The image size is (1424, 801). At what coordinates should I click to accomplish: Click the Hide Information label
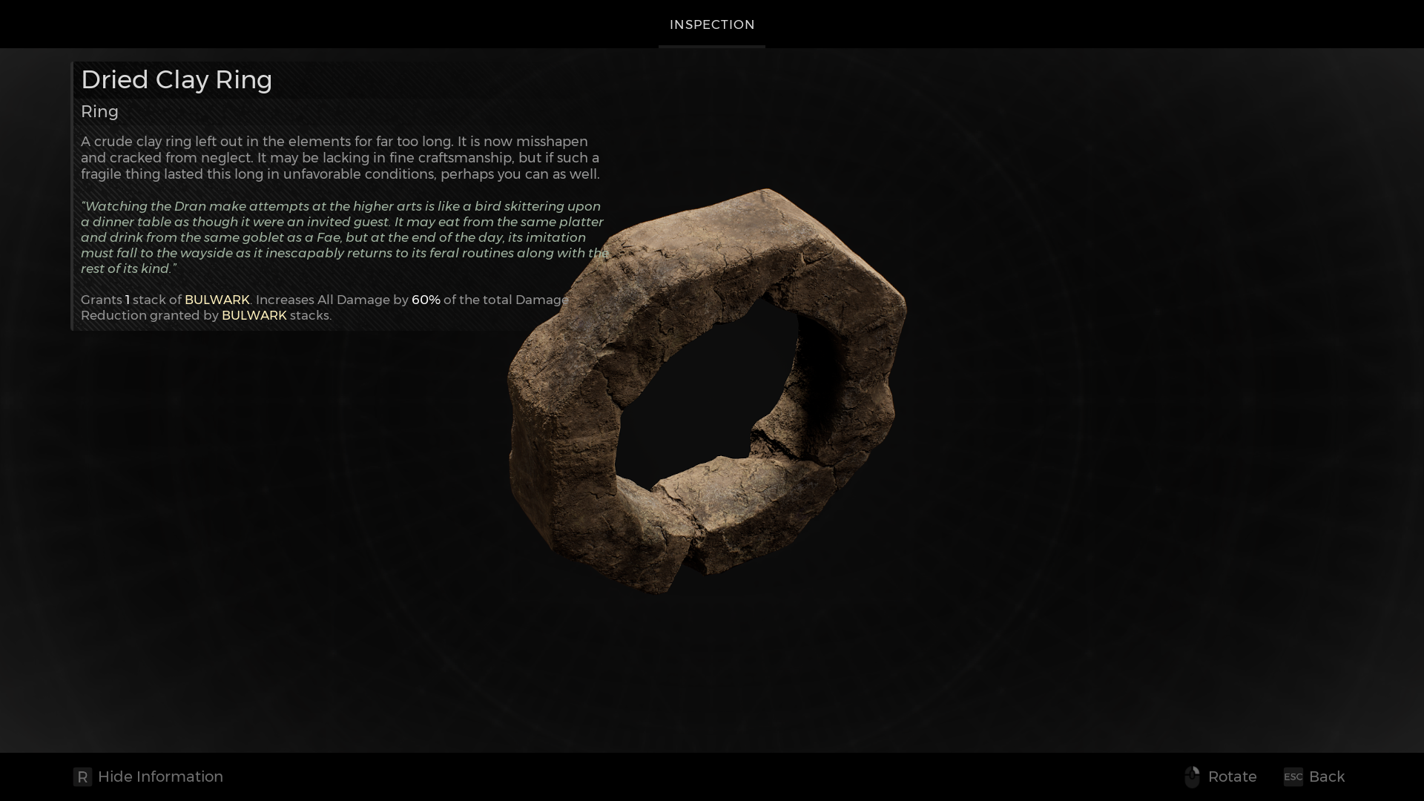pos(159,777)
